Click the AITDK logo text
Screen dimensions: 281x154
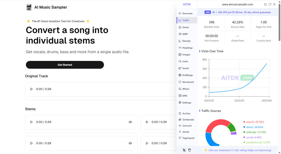(x=187, y=4)
